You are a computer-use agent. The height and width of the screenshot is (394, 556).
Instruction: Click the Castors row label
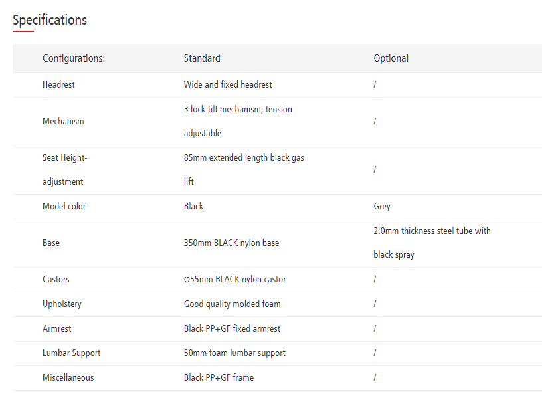[x=56, y=280]
